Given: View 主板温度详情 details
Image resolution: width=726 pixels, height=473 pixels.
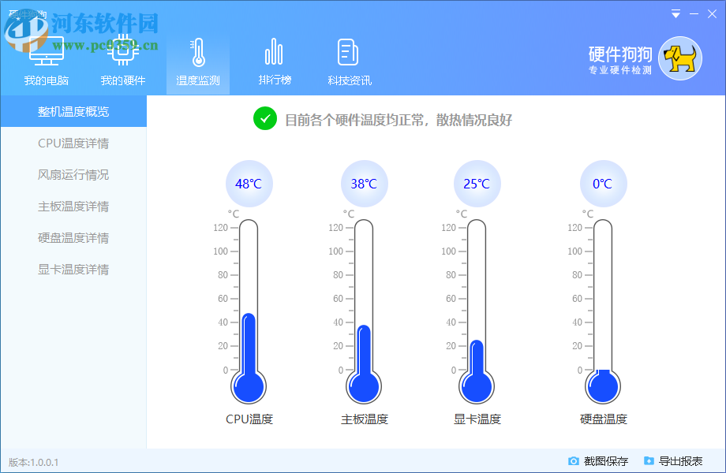Looking at the screenshot, I should (73, 206).
